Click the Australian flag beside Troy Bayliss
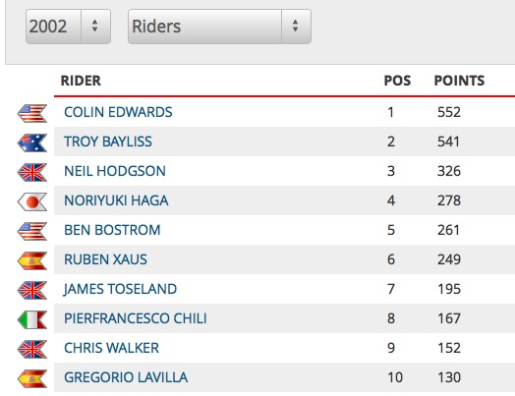This screenshot has height=396, width=515. click(x=32, y=142)
